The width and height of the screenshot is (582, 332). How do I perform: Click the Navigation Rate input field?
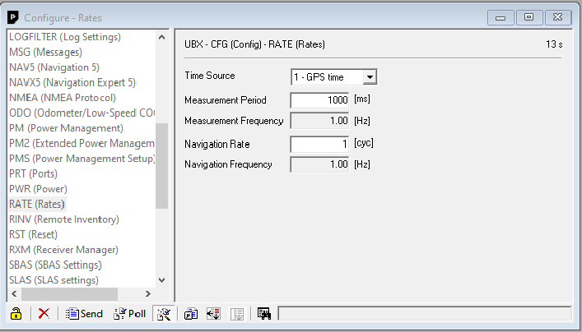[x=320, y=144]
